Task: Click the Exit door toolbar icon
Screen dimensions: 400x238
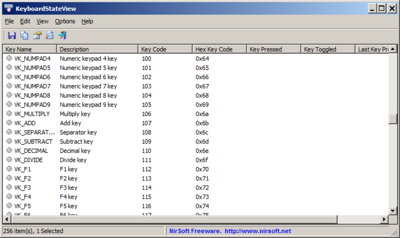Action: click(63, 35)
